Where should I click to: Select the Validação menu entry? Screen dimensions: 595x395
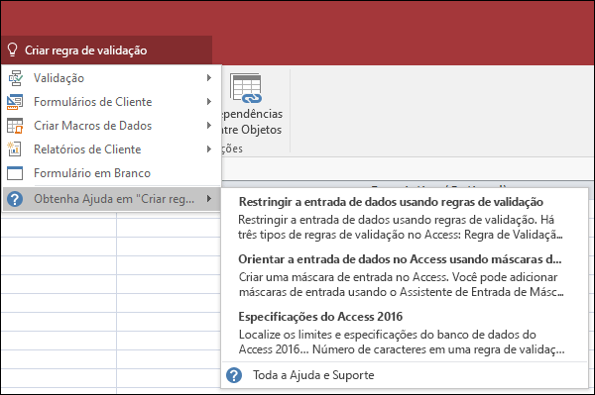(111, 78)
